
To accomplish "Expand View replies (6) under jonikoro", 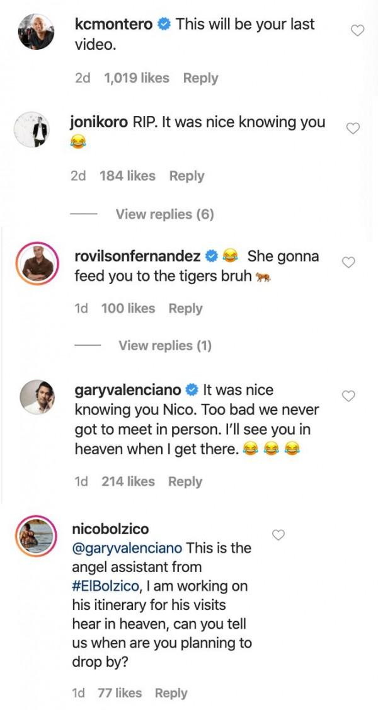I will [x=164, y=215].
